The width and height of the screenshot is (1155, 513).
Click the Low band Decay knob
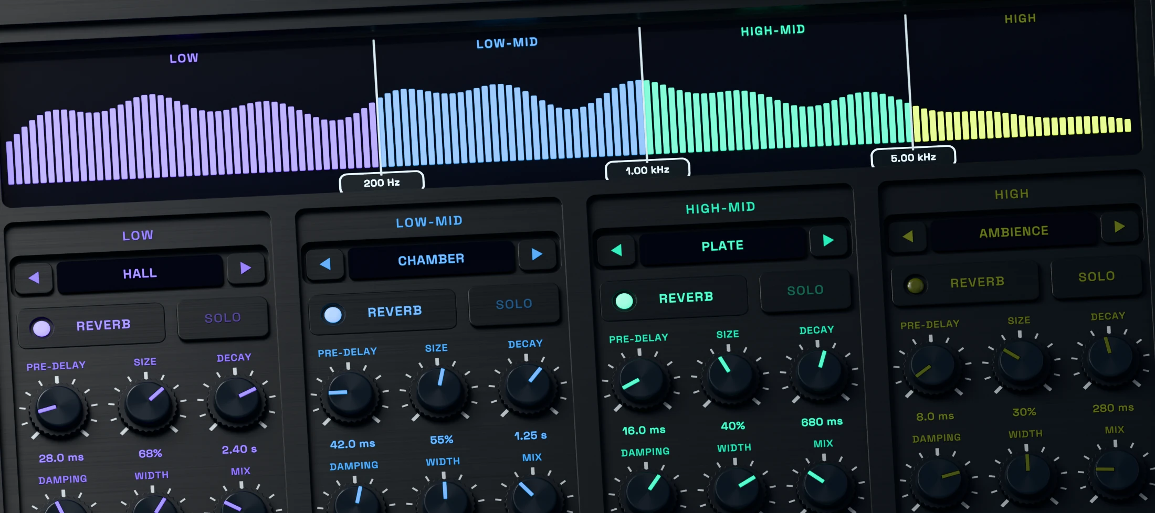coord(238,400)
